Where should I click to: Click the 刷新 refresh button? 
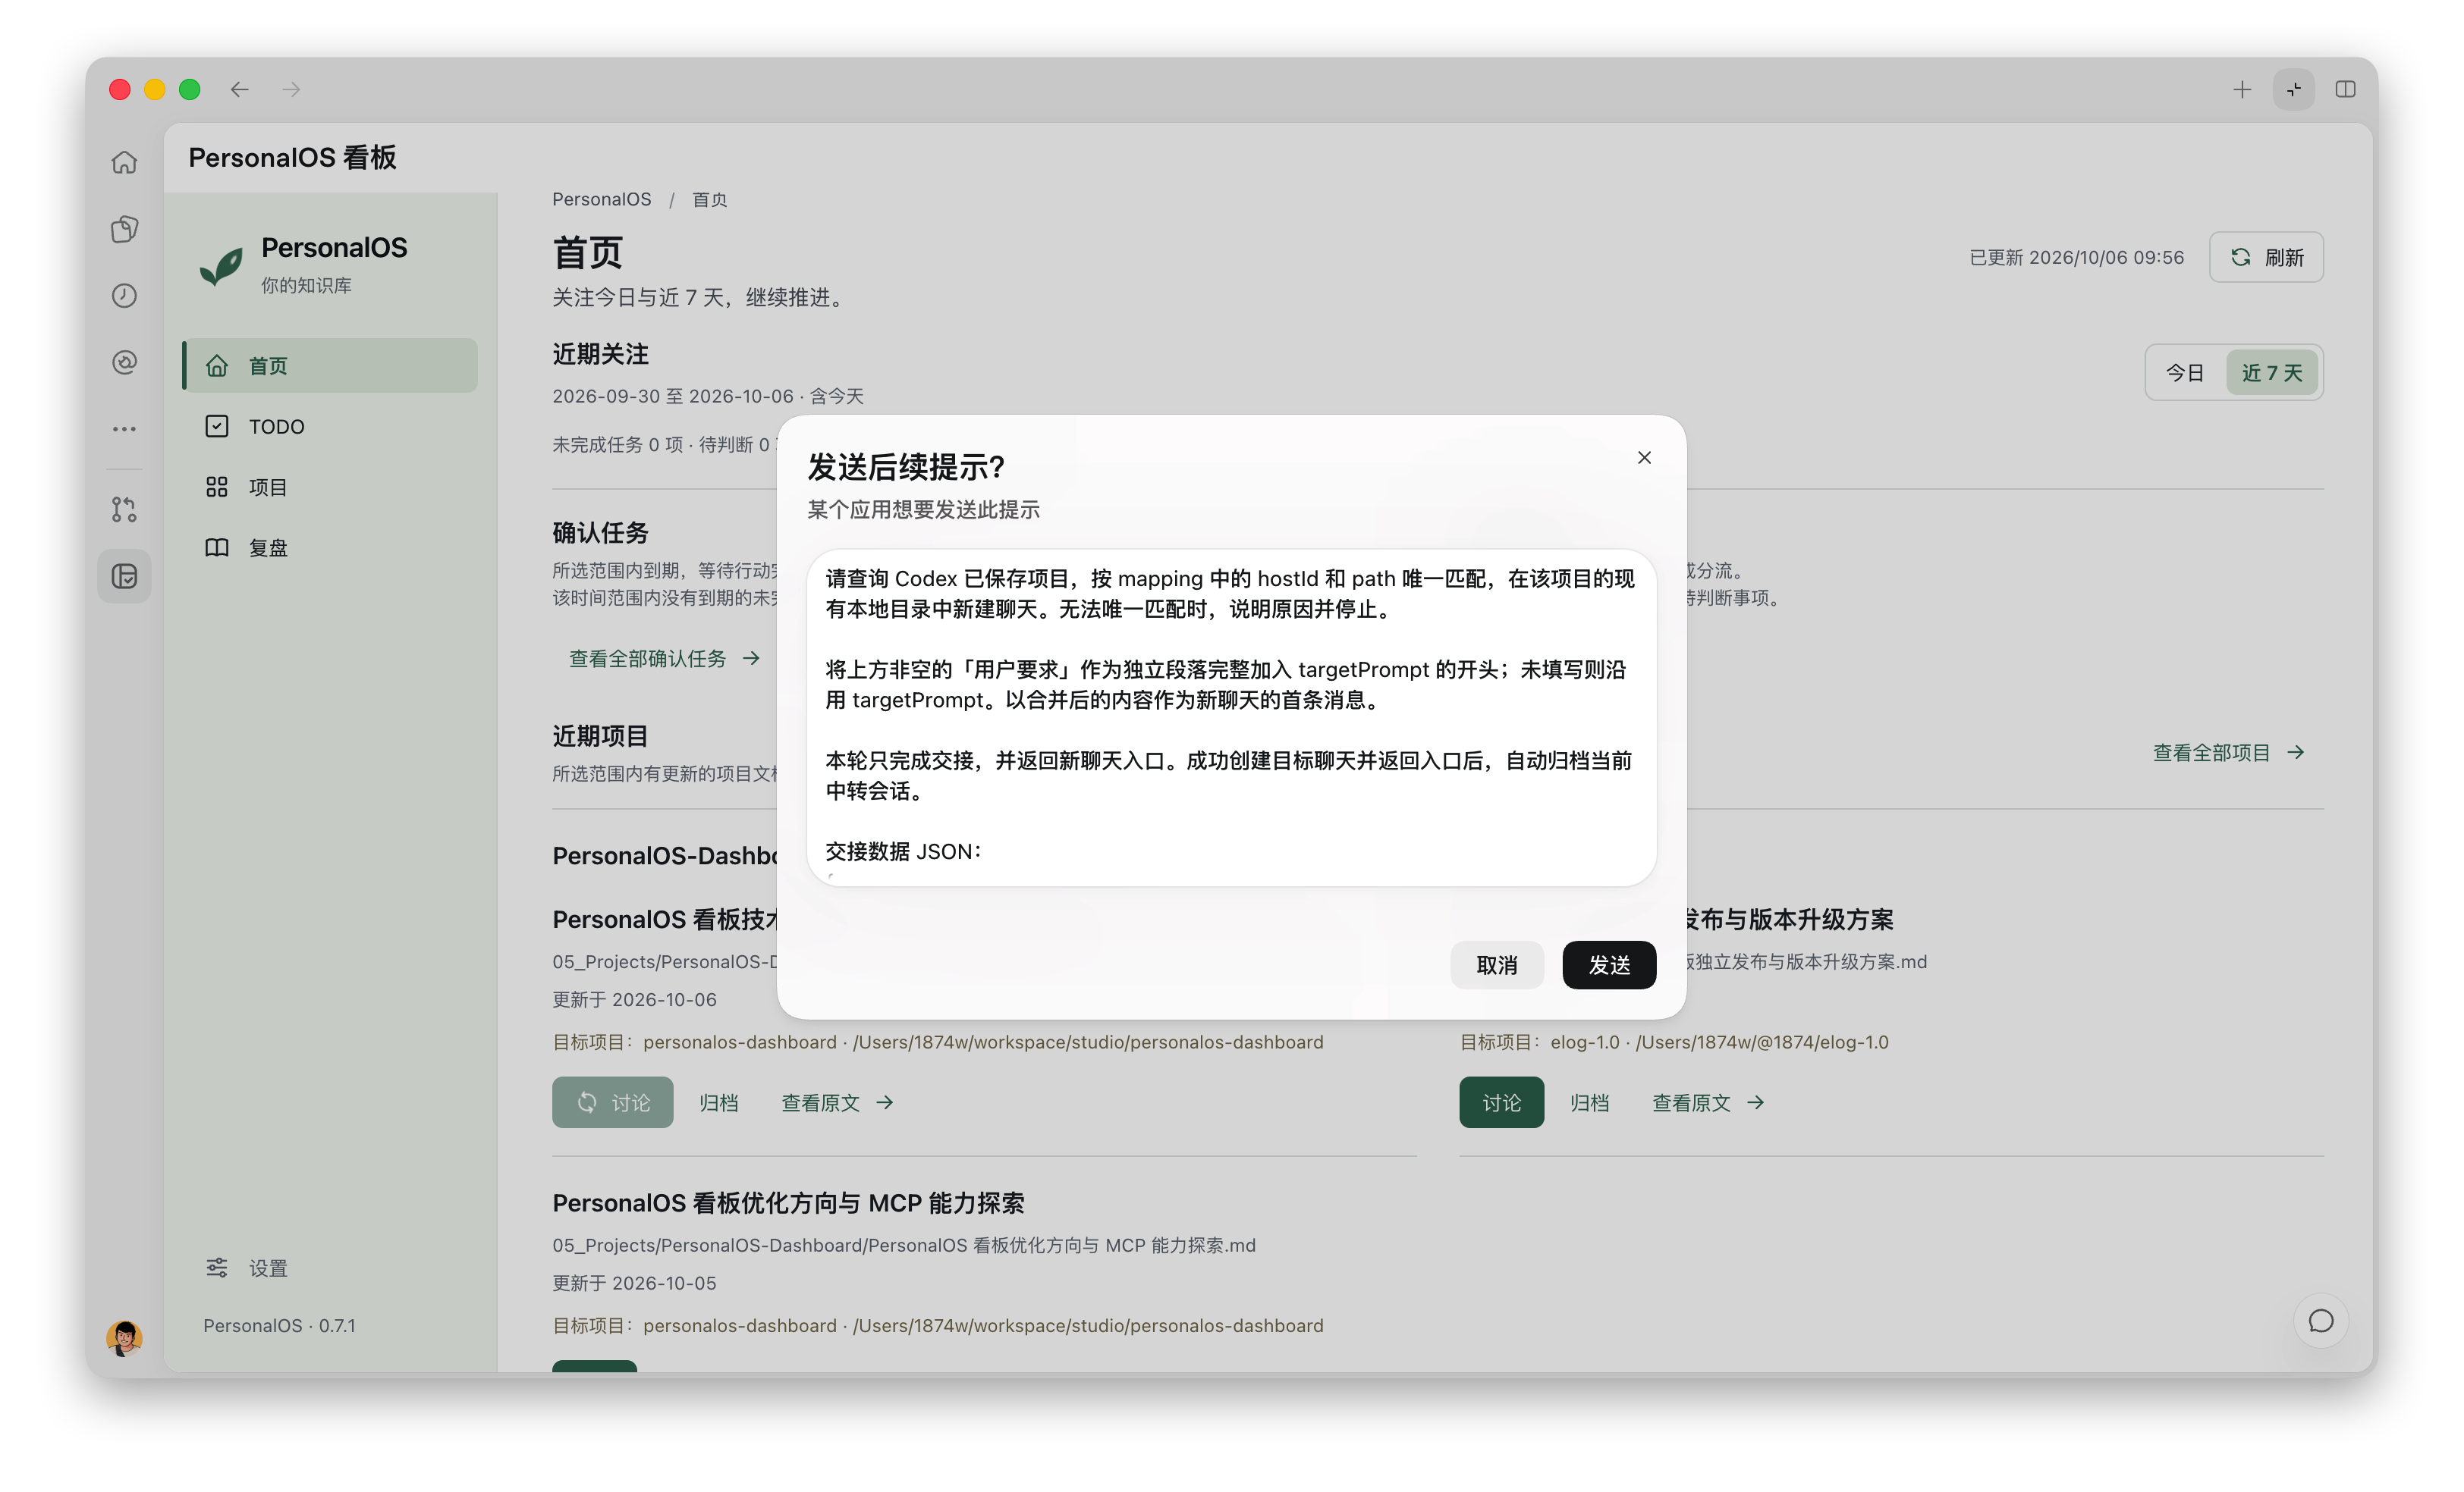pyautogui.click(x=2265, y=258)
